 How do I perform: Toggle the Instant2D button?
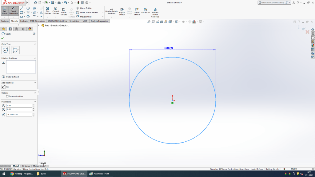(146, 11)
